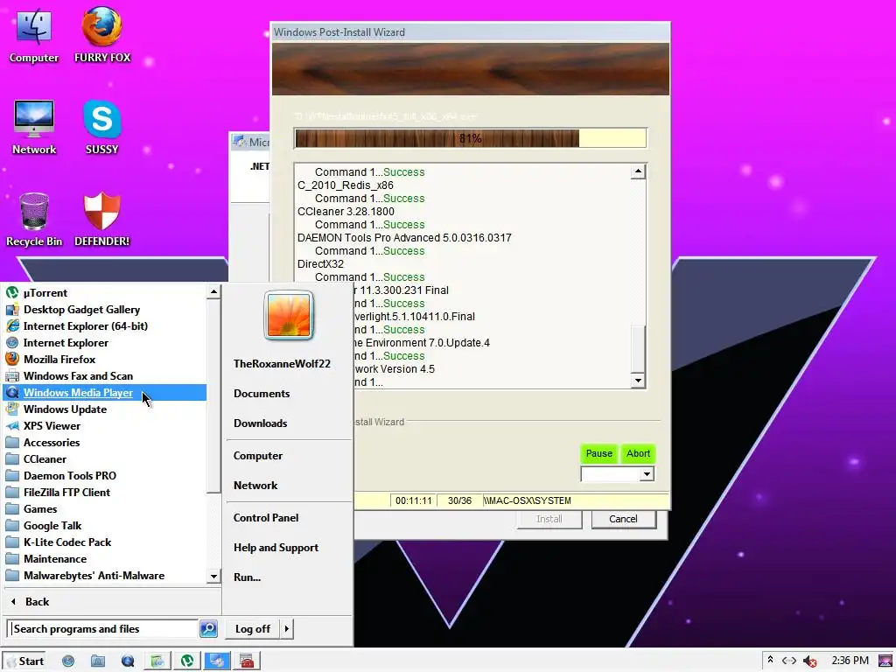Click the muted volume tray icon

(x=809, y=661)
